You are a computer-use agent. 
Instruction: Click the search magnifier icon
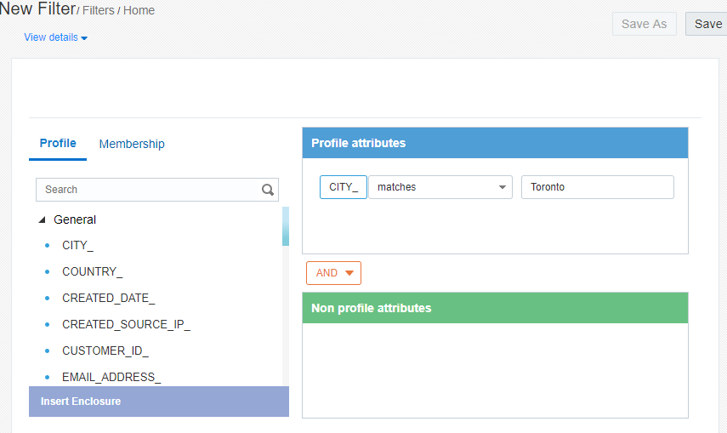267,190
